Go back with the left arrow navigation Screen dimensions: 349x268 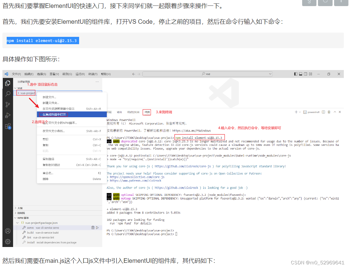point(134,74)
